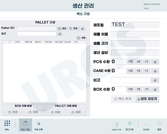167x134 pixels.
Task: Add +1 to CASE 수량
Action: coord(146,71)
